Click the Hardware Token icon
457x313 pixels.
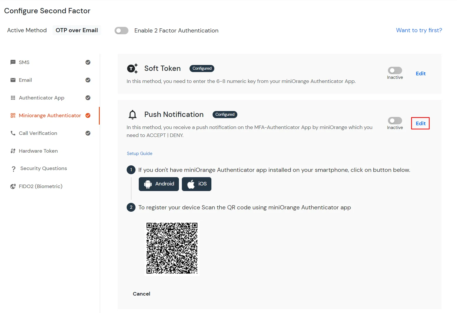click(x=13, y=151)
